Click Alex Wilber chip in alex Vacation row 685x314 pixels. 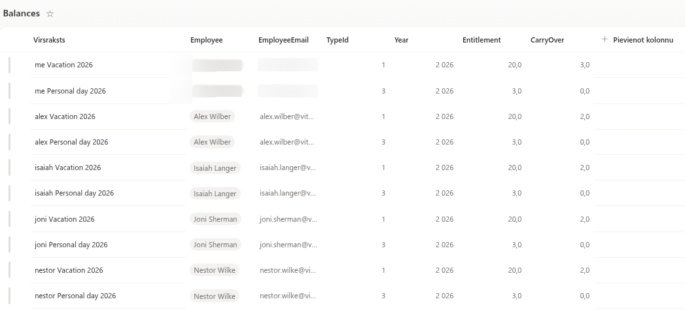pos(213,116)
